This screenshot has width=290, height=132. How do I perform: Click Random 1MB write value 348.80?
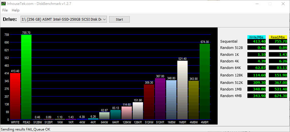pos(257,89)
